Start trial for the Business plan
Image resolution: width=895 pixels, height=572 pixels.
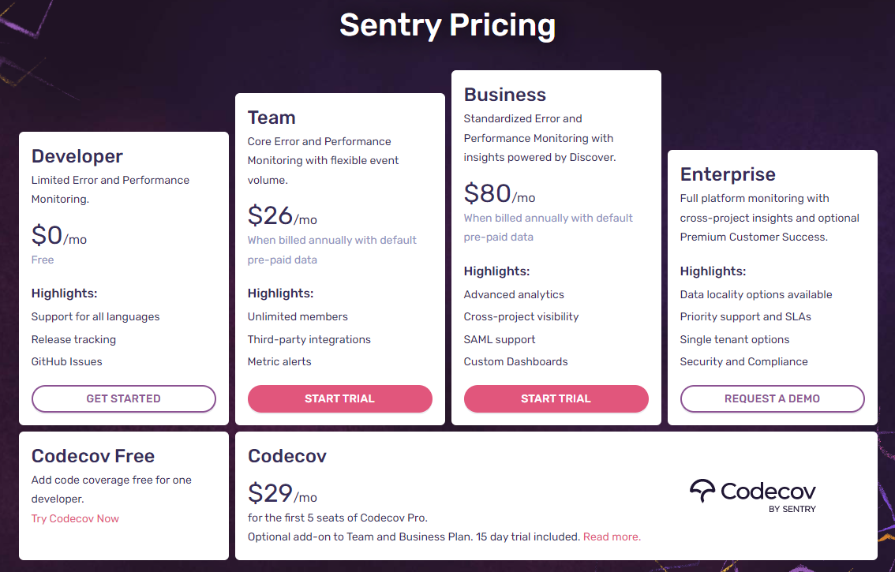556,398
